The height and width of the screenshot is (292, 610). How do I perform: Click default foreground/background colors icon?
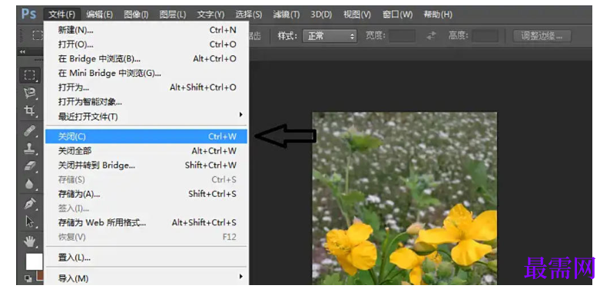click(28, 278)
